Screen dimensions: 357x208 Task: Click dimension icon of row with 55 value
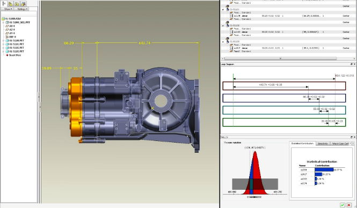click(231, 32)
